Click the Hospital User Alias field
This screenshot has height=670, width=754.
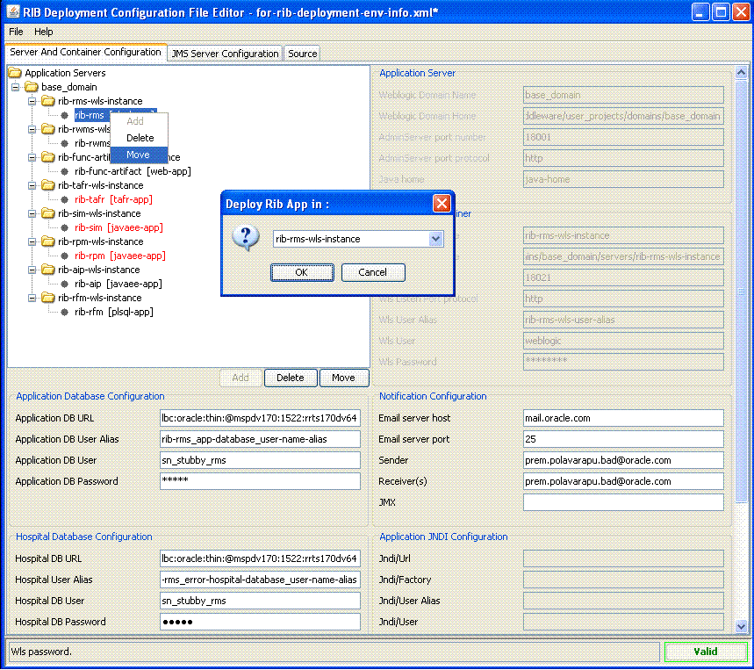(x=260, y=580)
